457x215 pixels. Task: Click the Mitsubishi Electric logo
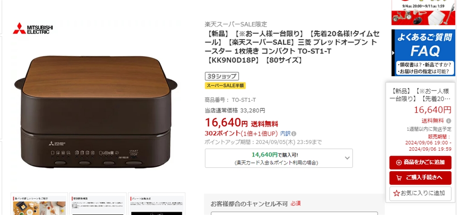[x=33, y=28]
